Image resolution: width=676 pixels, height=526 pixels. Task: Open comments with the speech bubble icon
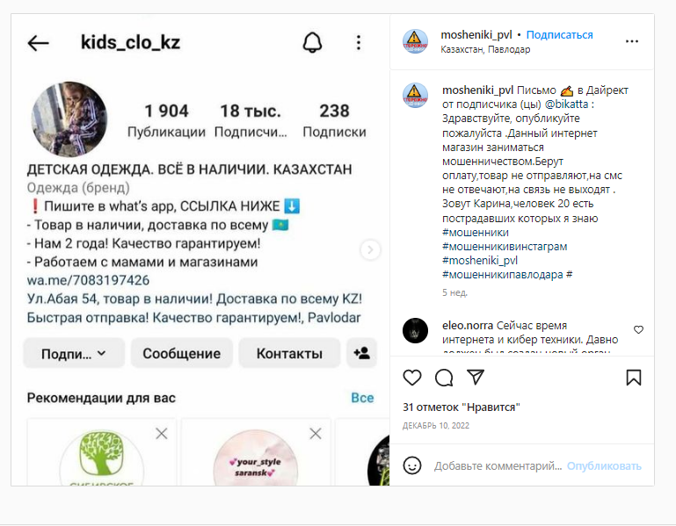point(444,378)
